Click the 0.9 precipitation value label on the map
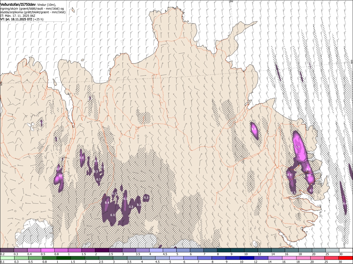This screenshot has height=264, width=353. [x=254, y=129]
